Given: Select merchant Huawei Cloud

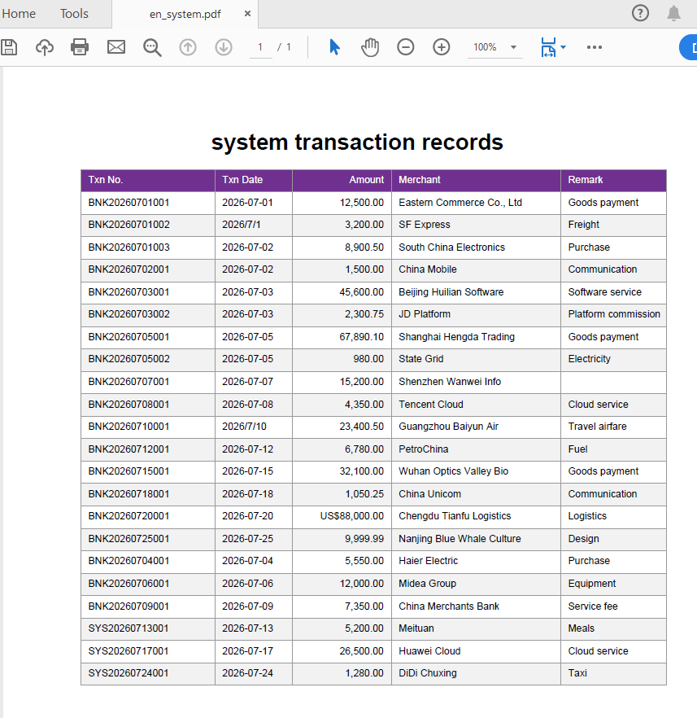Looking at the screenshot, I should [x=429, y=651].
